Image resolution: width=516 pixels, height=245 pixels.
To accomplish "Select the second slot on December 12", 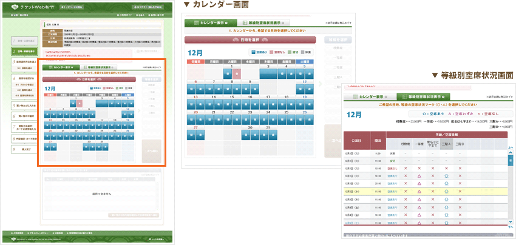I will [310, 89].
